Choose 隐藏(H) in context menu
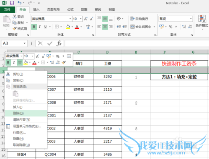 tap(26, 139)
